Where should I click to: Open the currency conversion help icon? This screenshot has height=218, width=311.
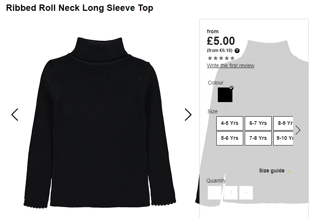(x=237, y=50)
